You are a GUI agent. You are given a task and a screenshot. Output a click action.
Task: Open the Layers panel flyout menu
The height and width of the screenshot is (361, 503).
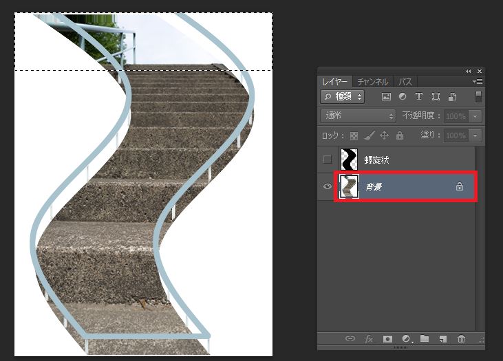pyautogui.click(x=478, y=82)
